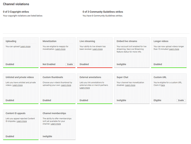This screenshot has height=144, width=191.
Task: Select the Embed live streams card title
Action: coord(127,41)
